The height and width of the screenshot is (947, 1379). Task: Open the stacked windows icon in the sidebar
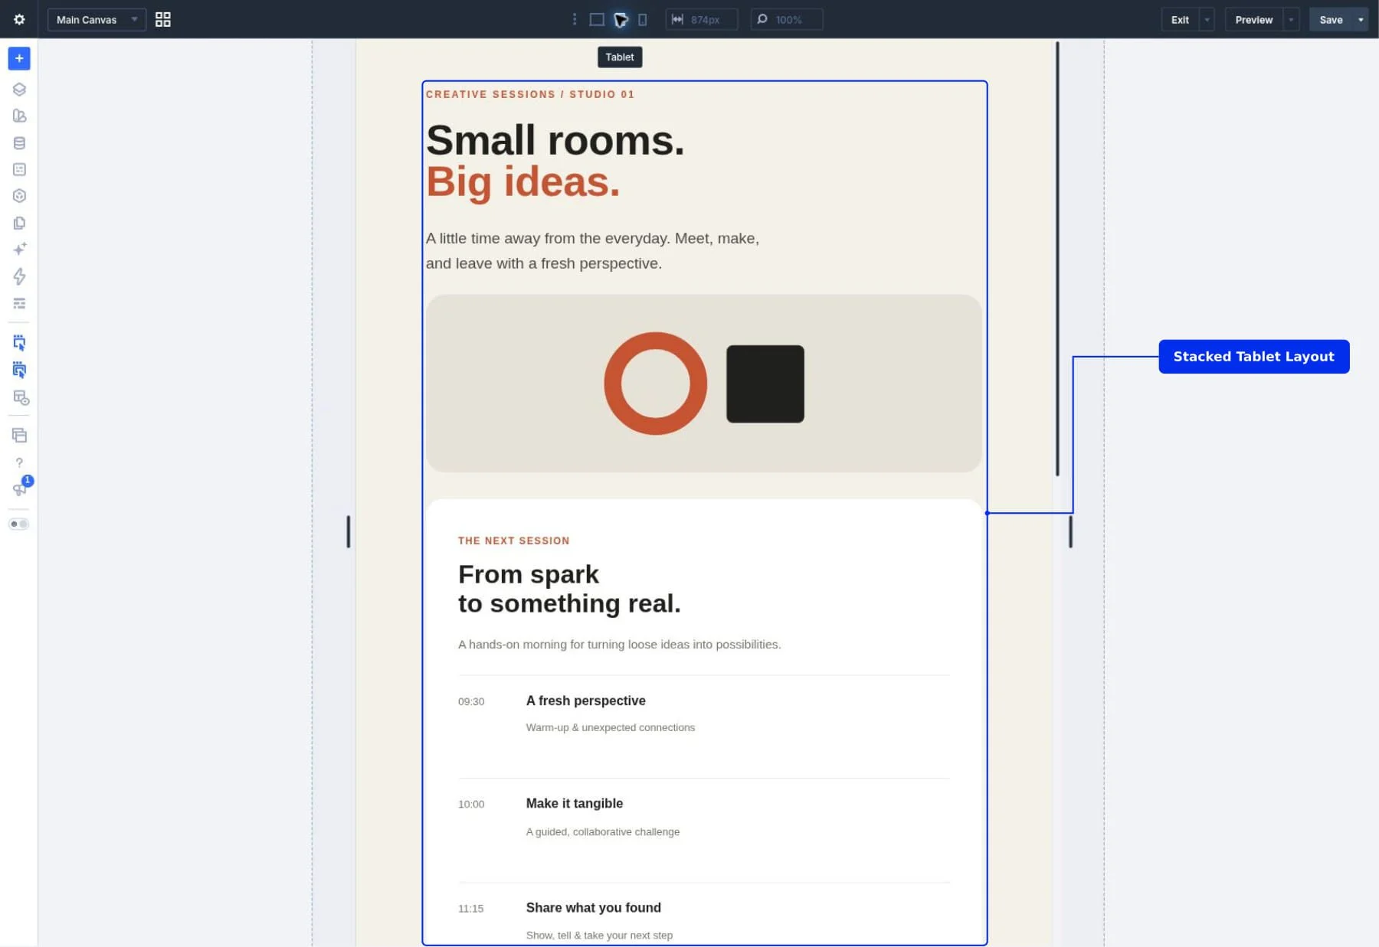coord(19,435)
